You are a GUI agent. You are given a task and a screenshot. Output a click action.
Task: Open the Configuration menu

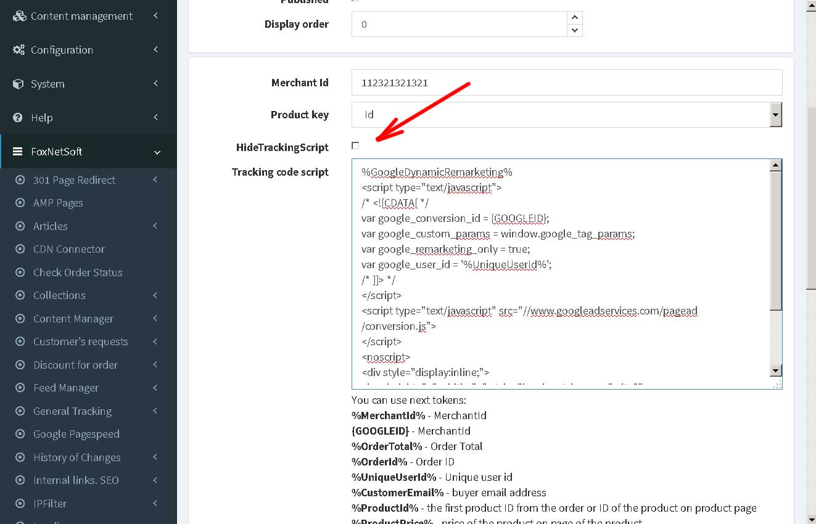[88, 50]
